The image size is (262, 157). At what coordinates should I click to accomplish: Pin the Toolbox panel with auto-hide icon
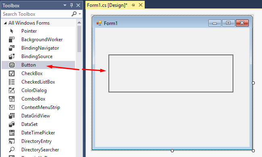(x=71, y=5)
